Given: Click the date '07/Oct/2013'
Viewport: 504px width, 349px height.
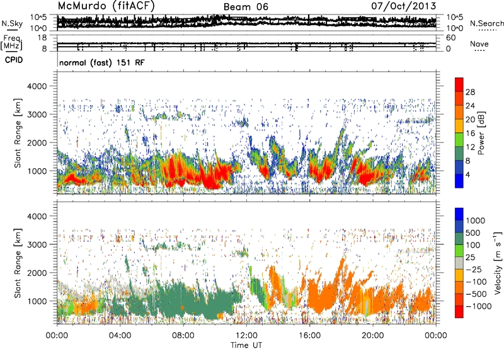Looking at the screenshot, I should 404,6.
